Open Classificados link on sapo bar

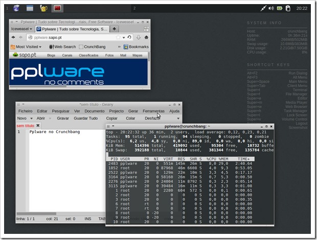point(88,55)
